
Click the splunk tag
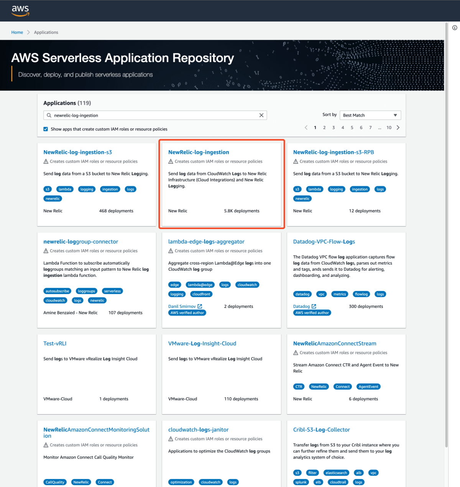coord(301,482)
